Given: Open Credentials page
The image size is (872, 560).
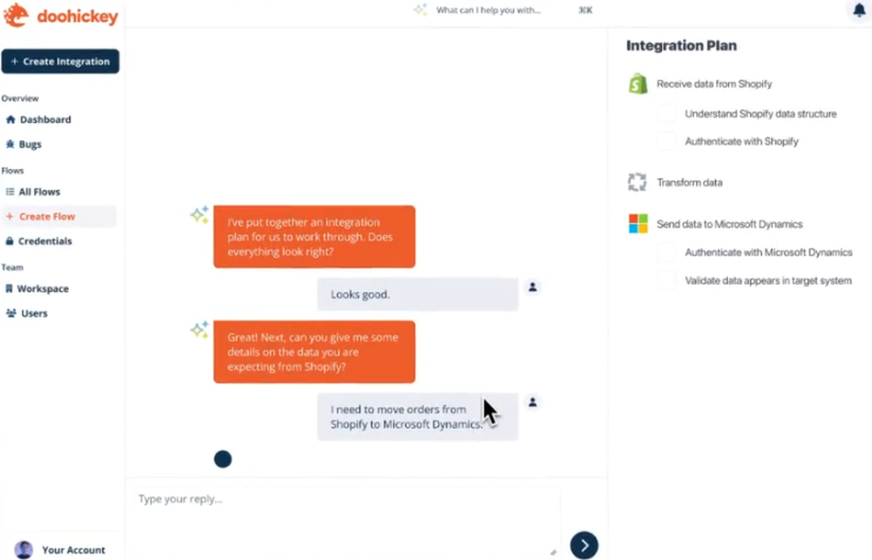Looking at the screenshot, I should point(59,241).
